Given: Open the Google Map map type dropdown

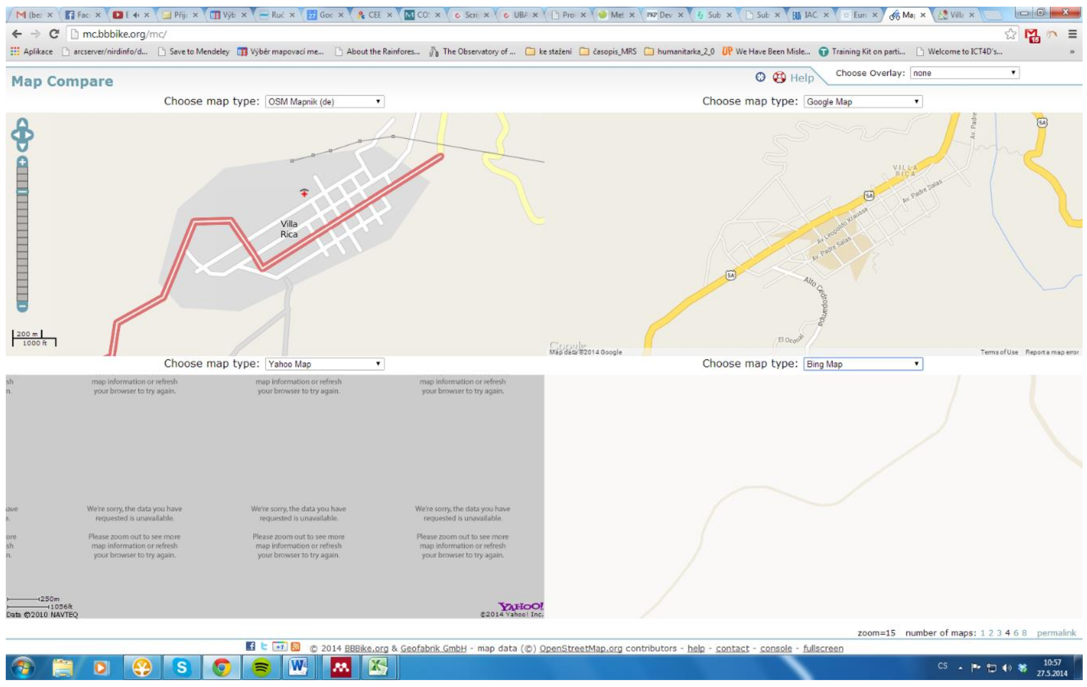Looking at the screenshot, I should 863,102.
